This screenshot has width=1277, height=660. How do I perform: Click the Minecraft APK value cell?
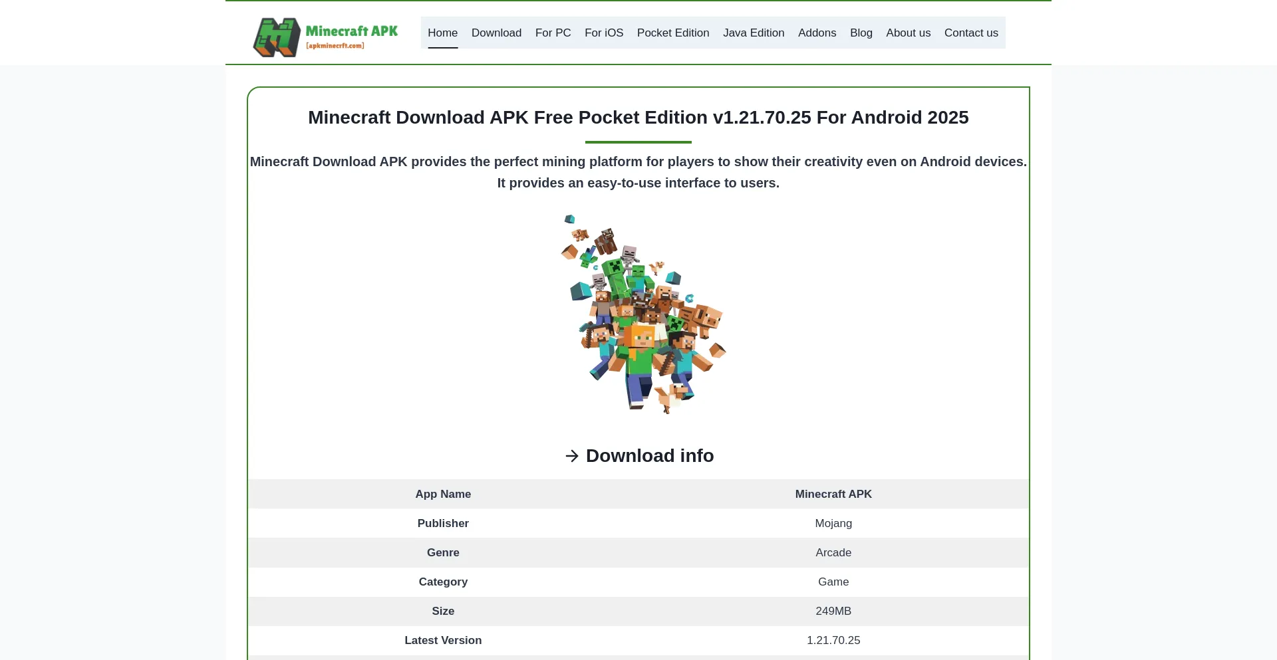(833, 494)
